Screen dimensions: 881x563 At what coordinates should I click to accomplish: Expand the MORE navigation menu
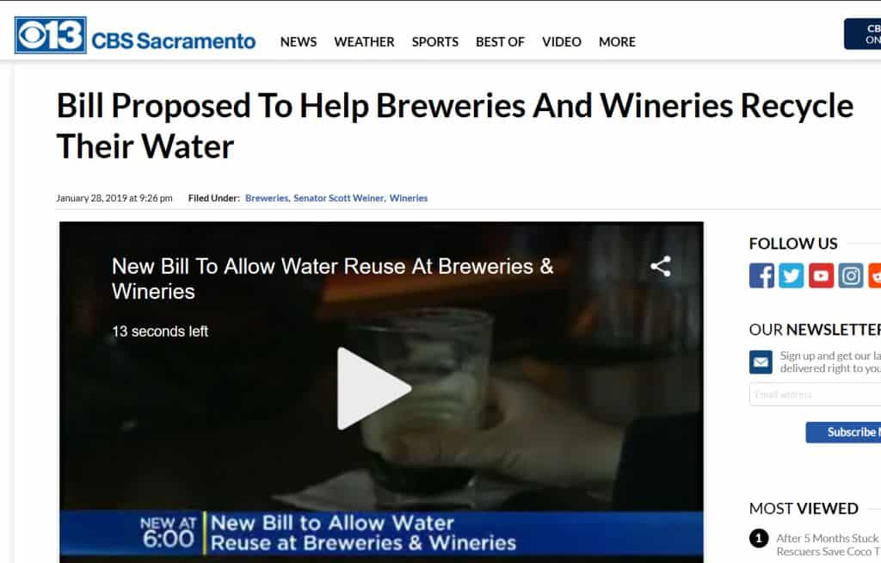[x=617, y=41]
